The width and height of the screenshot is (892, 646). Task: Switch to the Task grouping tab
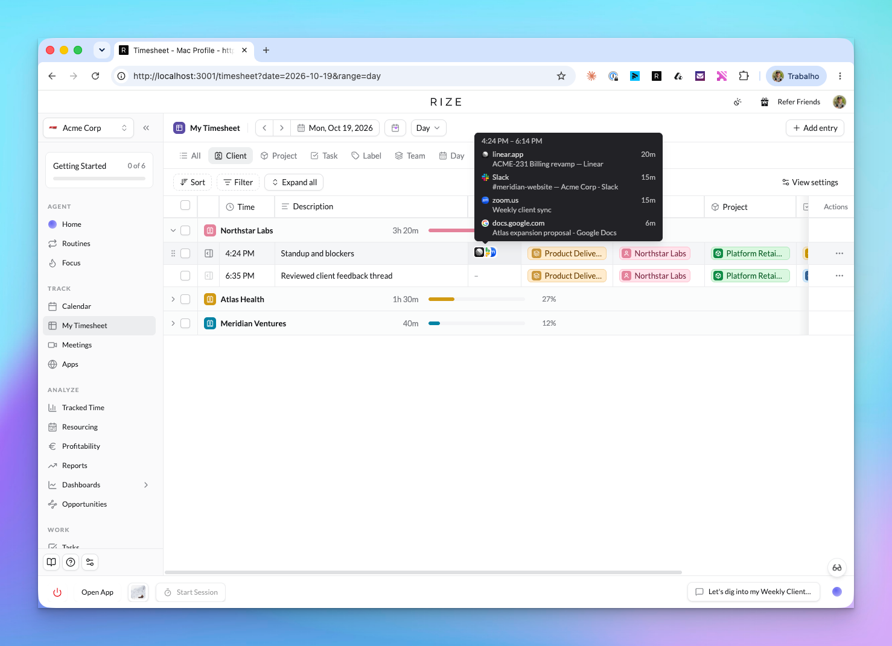324,156
